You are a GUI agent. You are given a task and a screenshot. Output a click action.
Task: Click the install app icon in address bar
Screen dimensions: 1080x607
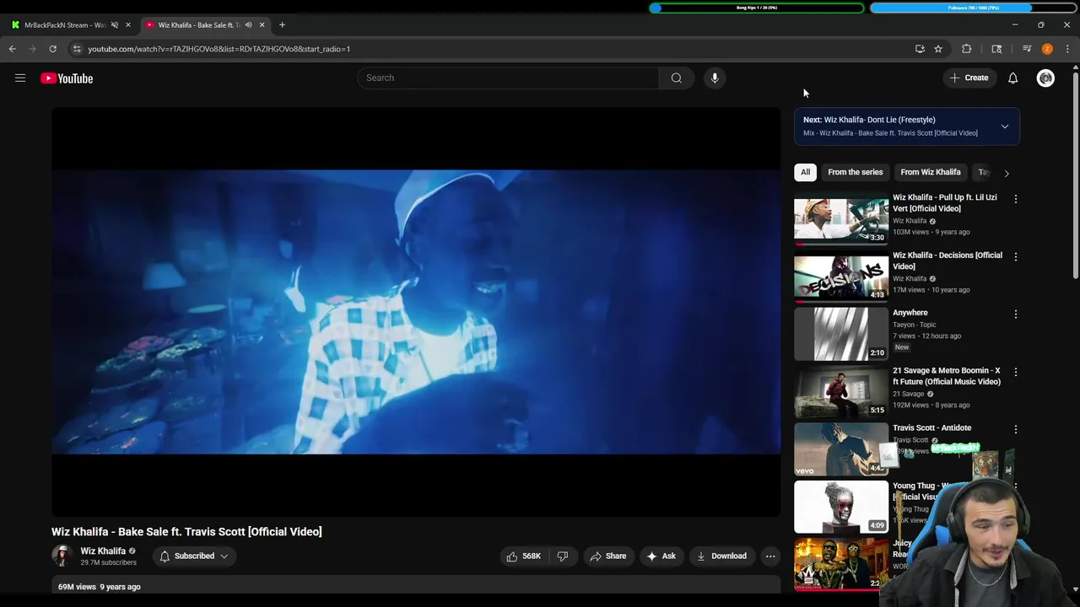[x=920, y=49]
